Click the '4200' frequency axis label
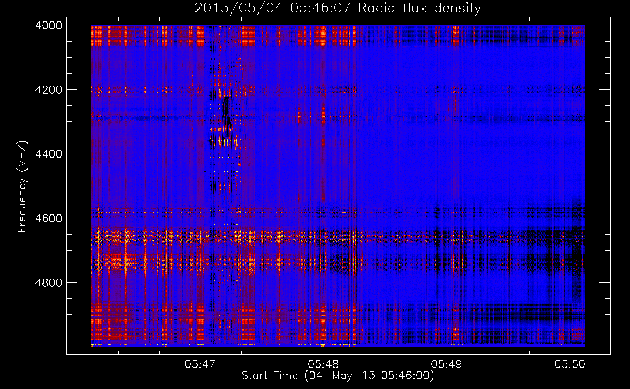 point(49,90)
